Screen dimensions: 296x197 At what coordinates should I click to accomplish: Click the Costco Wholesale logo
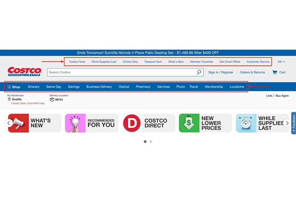(x=24, y=72)
